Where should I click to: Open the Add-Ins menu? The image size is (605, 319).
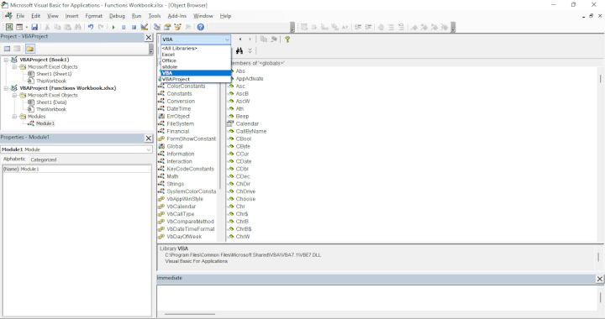(177, 16)
